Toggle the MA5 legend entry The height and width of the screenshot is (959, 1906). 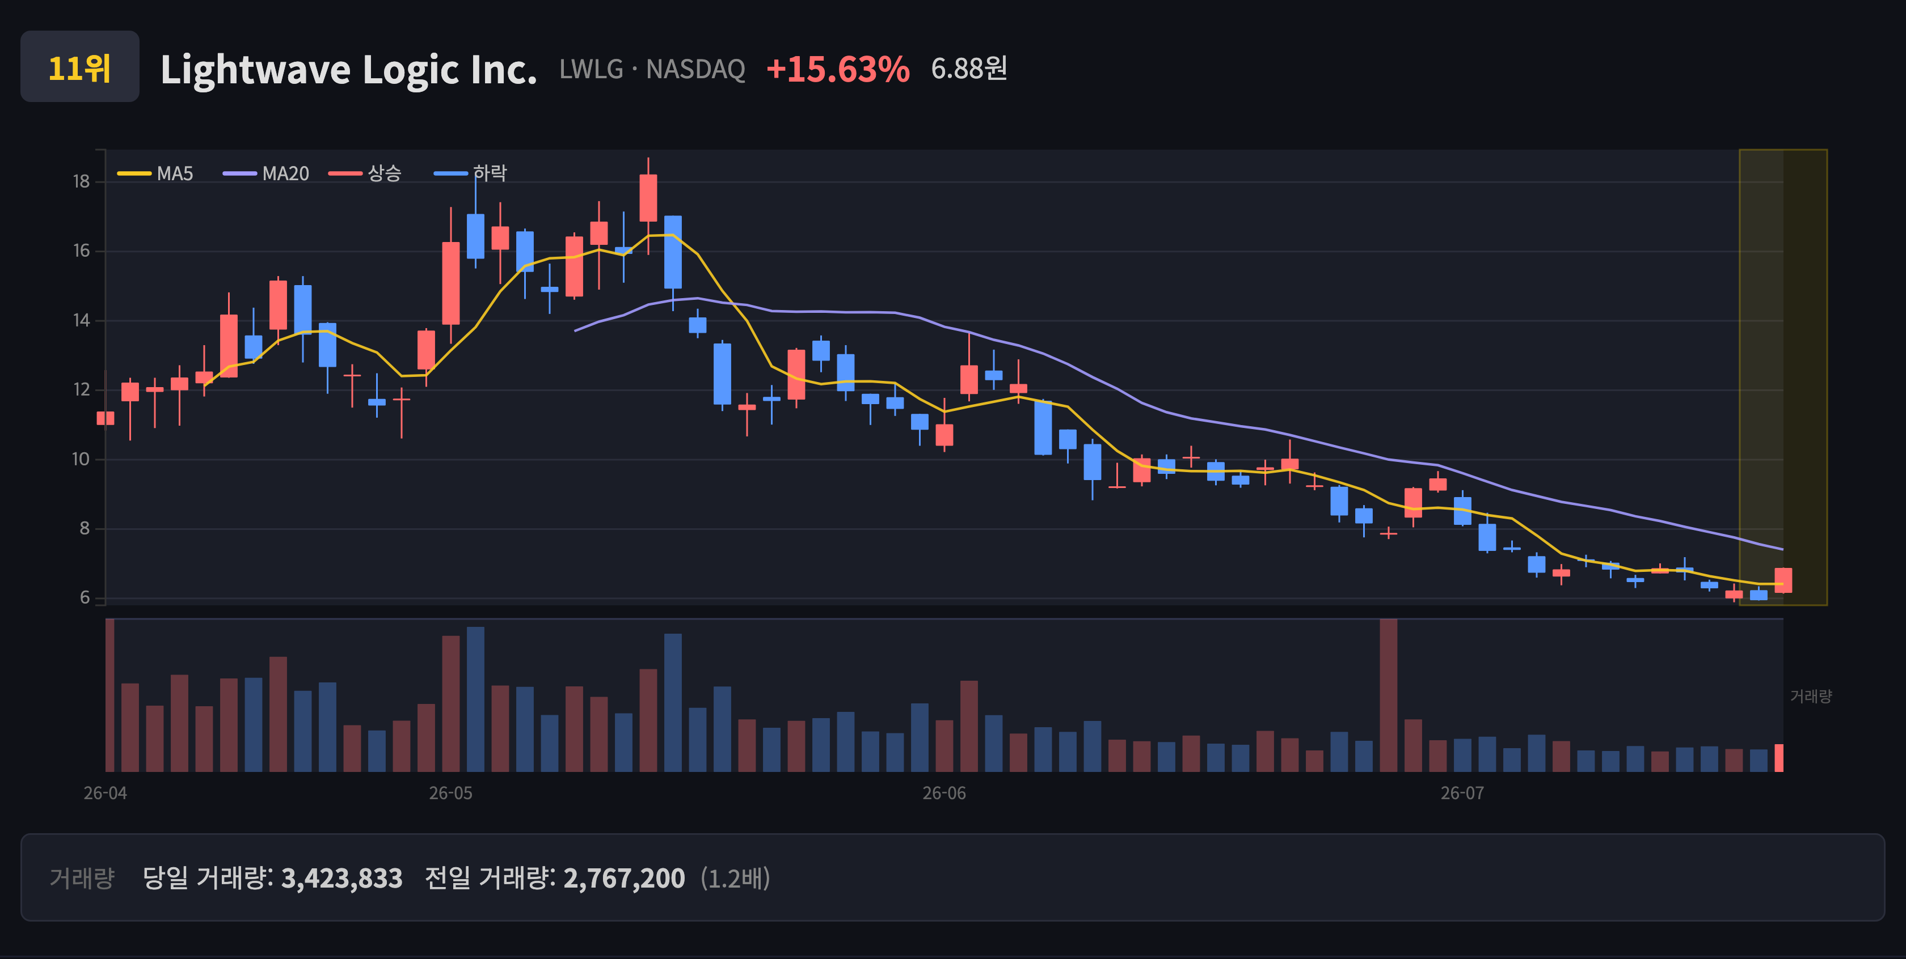[155, 174]
